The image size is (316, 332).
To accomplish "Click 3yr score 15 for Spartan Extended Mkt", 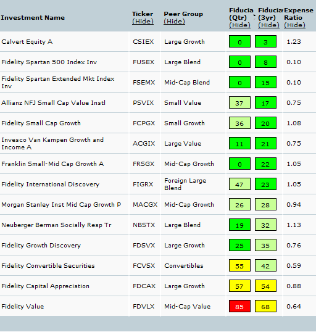I will click(x=265, y=82).
